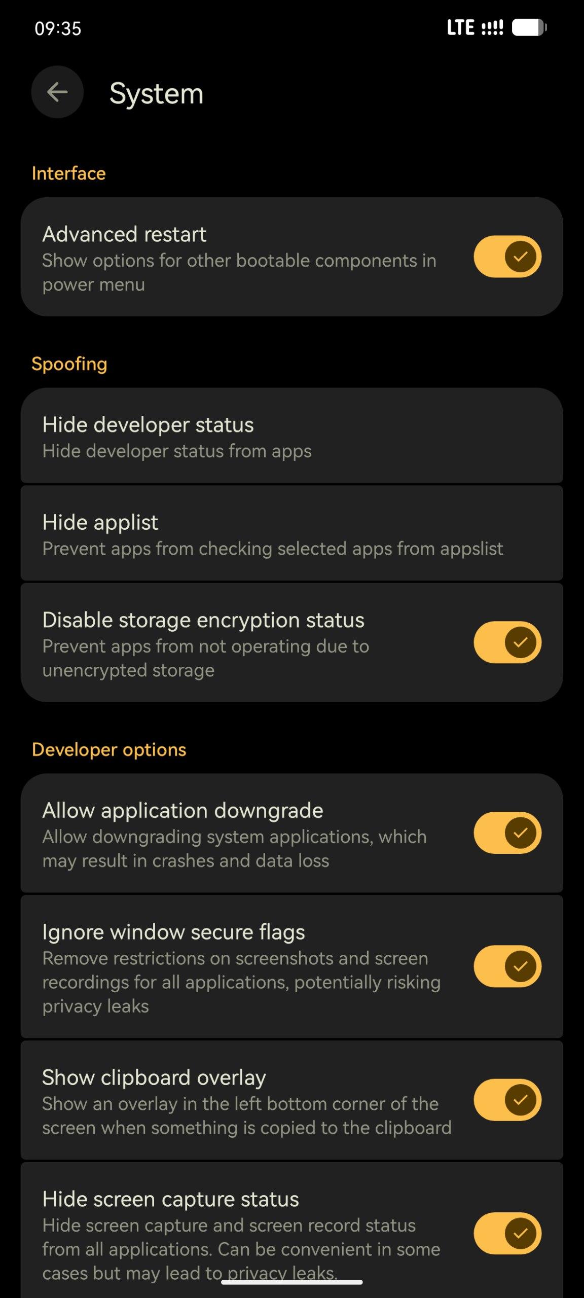Tap the Interface section header
Screen dimensions: 584x1298
pos(69,173)
